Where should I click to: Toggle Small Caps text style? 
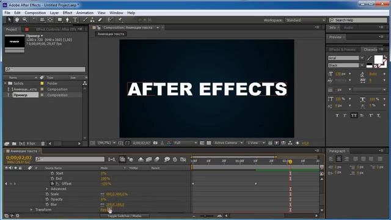362,116
